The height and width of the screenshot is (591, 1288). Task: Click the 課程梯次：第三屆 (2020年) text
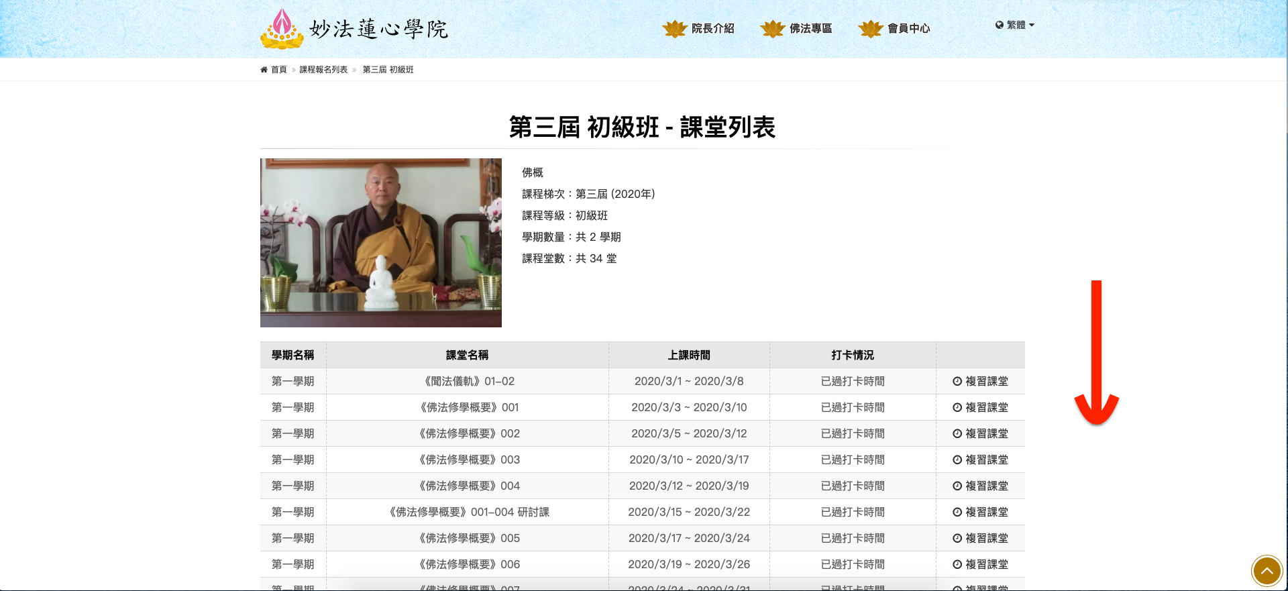pos(588,194)
